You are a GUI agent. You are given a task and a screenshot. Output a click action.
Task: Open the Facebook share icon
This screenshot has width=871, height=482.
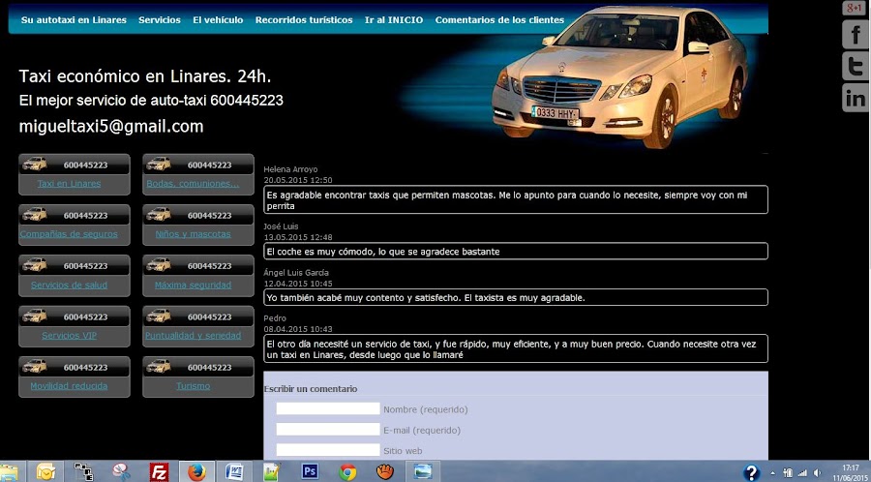coord(856,35)
